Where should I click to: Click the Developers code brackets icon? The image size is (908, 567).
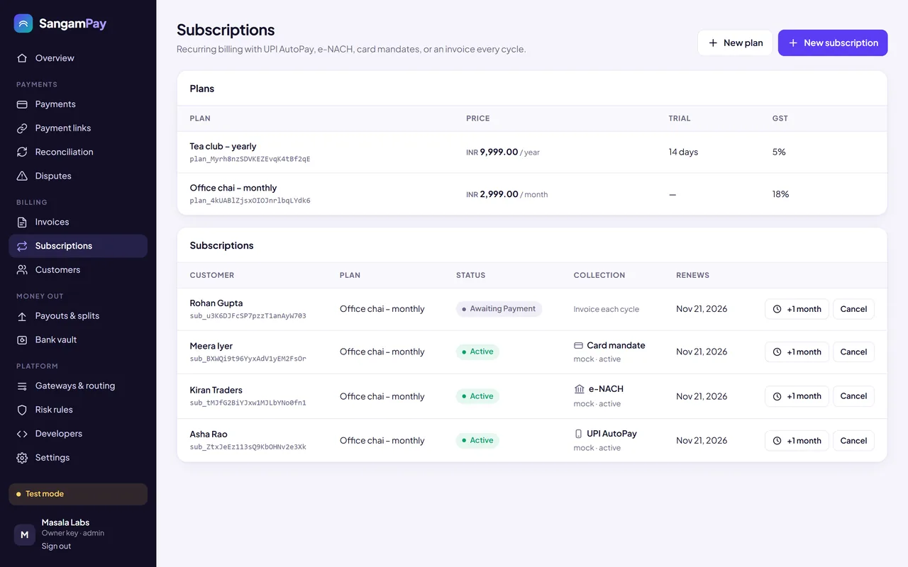point(22,434)
